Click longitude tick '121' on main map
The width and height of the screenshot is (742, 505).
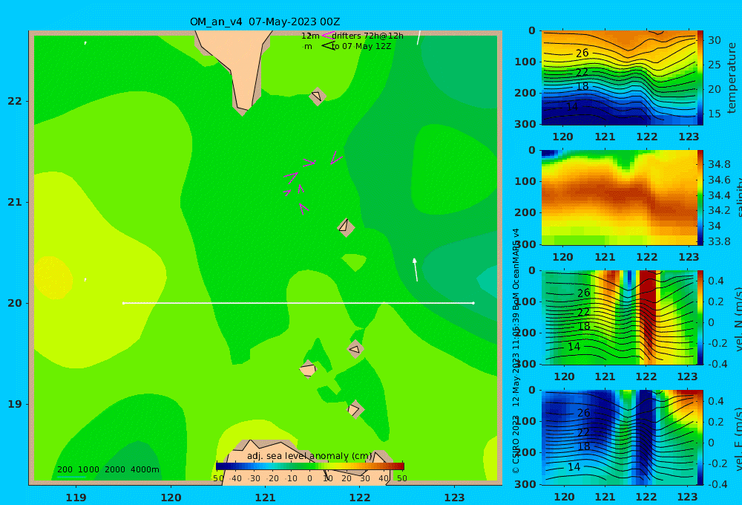click(265, 498)
